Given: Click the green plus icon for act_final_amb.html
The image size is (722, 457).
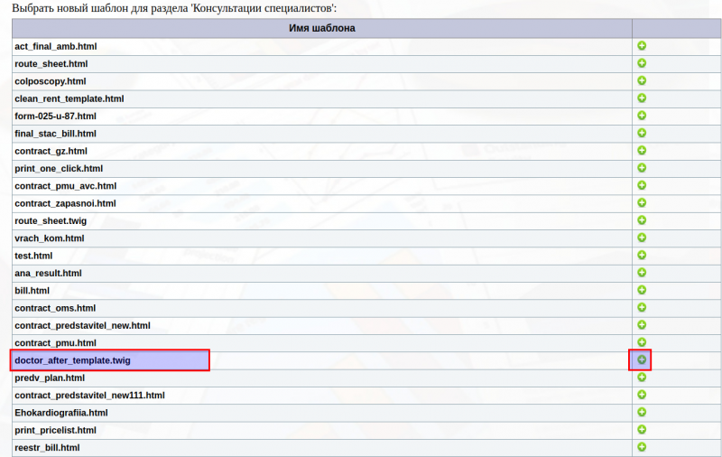Looking at the screenshot, I should pyautogui.click(x=642, y=46).
